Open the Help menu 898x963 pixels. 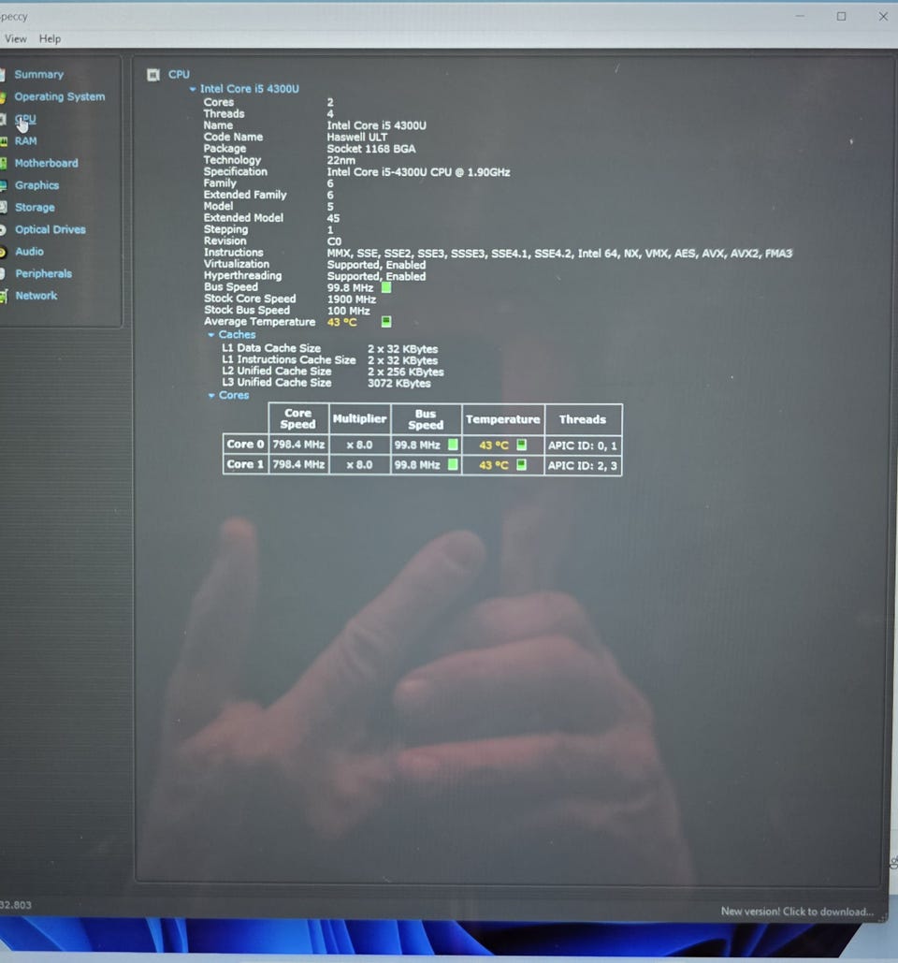[x=50, y=38]
